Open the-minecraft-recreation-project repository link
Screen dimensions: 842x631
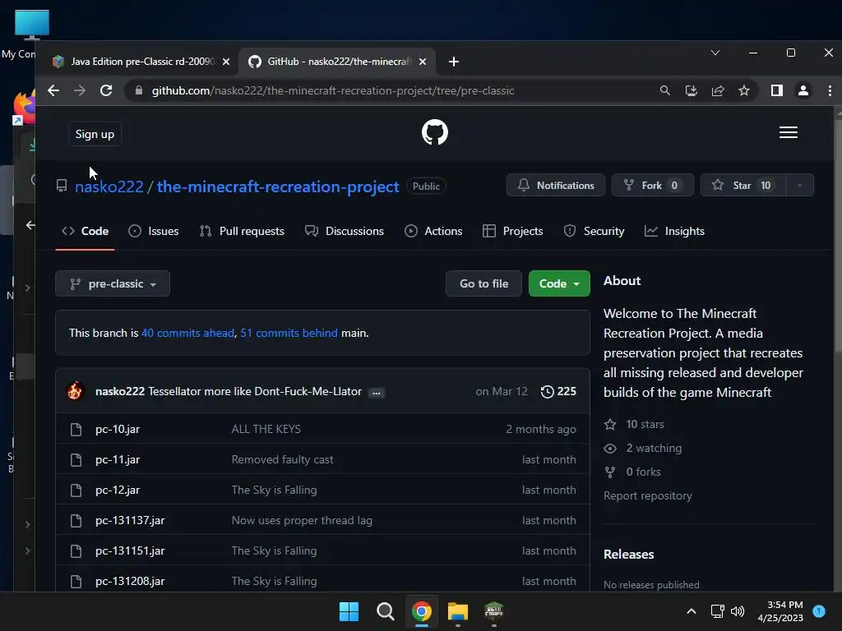(278, 187)
